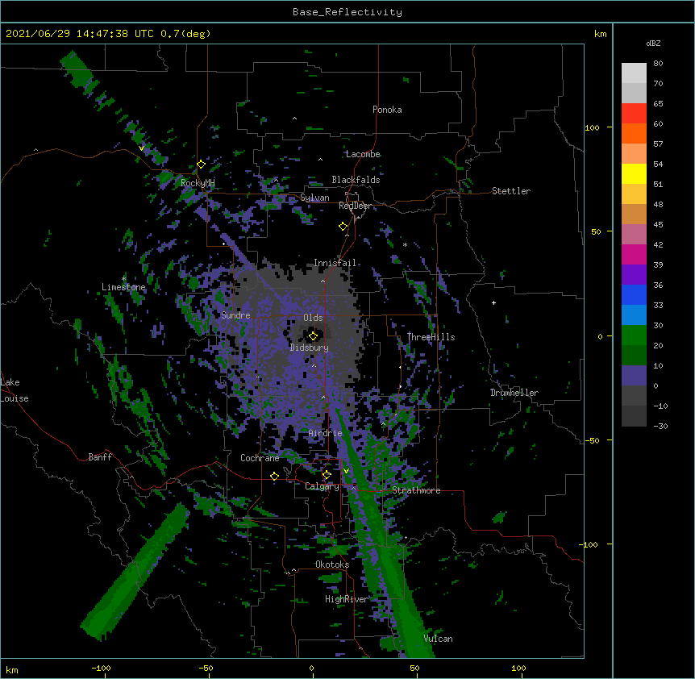Click the purple 10 dBZ legend swatch

click(x=634, y=376)
